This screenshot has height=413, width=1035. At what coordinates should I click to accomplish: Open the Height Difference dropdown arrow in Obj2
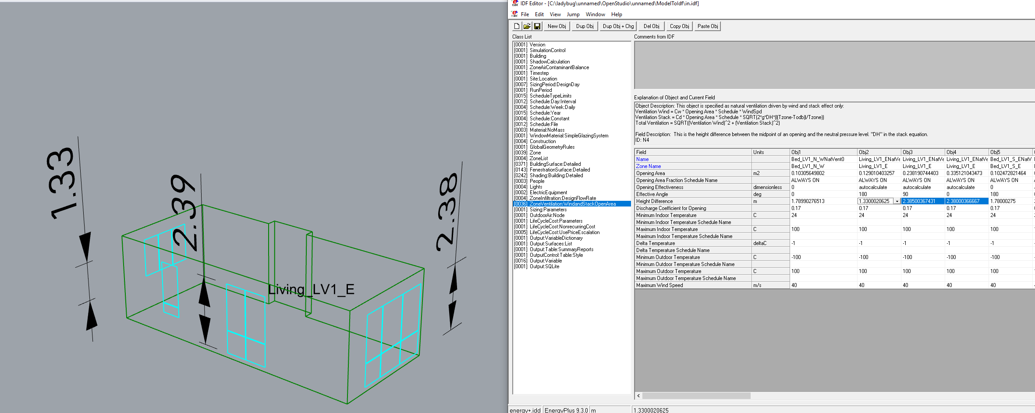[x=897, y=201]
